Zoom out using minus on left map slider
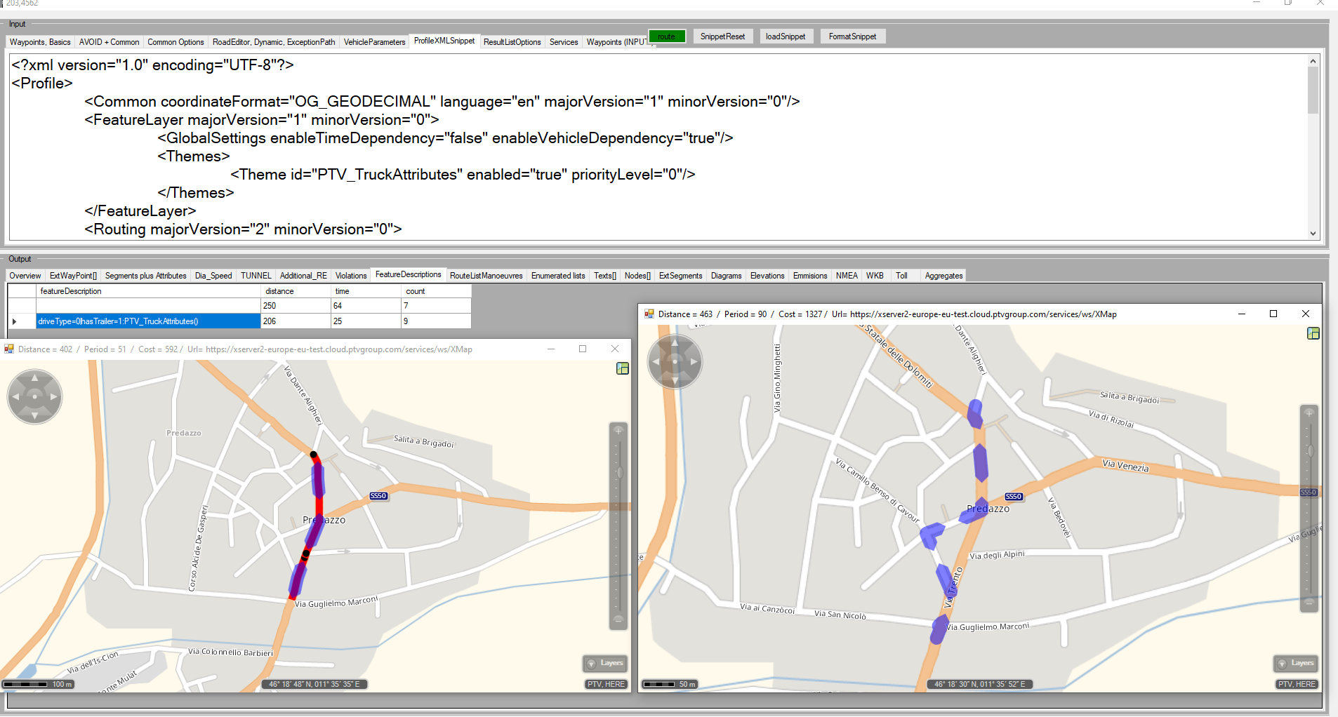This screenshot has width=1338, height=717. coord(618,619)
